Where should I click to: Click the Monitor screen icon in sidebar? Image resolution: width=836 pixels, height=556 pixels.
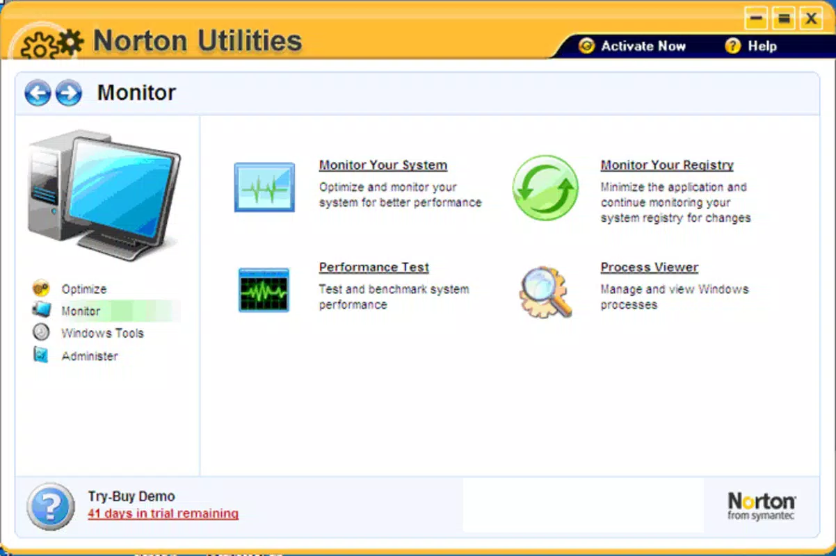[x=41, y=310]
